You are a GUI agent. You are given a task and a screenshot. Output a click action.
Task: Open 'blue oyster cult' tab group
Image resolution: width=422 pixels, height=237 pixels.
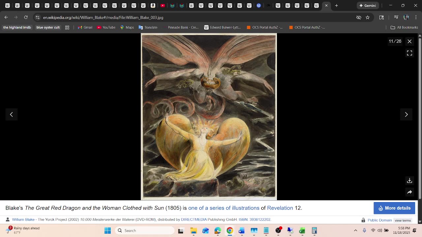coord(48,27)
